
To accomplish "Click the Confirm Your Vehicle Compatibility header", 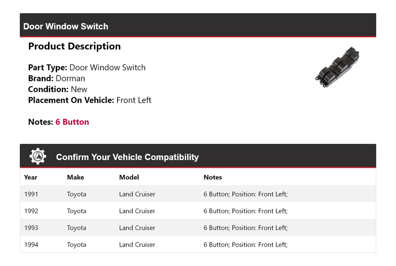I will click(127, 157).
